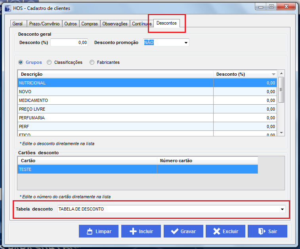Image resolution: width=300 pixels, height=249 pixels.
Task: Click the Desconto (%) input field
Action: tap(69, 42)
